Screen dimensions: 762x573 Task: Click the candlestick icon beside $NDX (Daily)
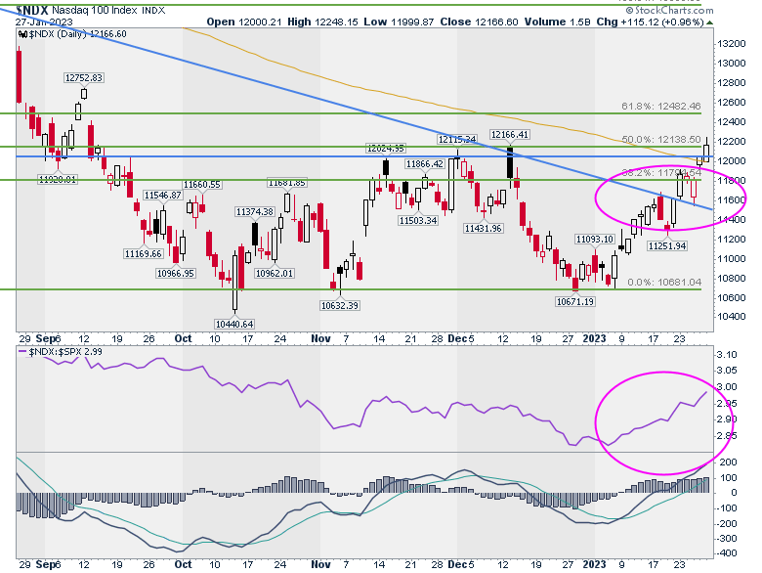22,34
